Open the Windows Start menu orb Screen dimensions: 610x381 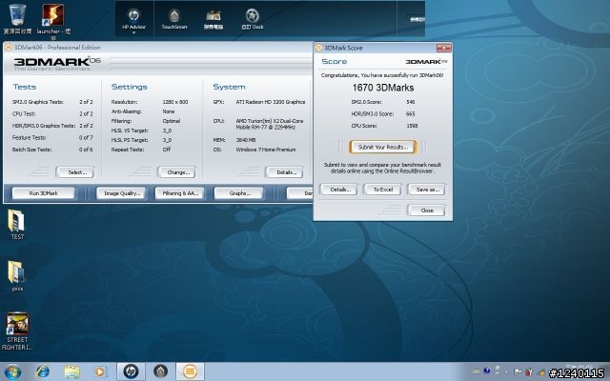[12, 372]
